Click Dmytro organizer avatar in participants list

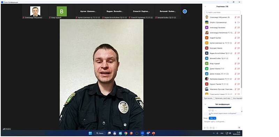point(206,22)
